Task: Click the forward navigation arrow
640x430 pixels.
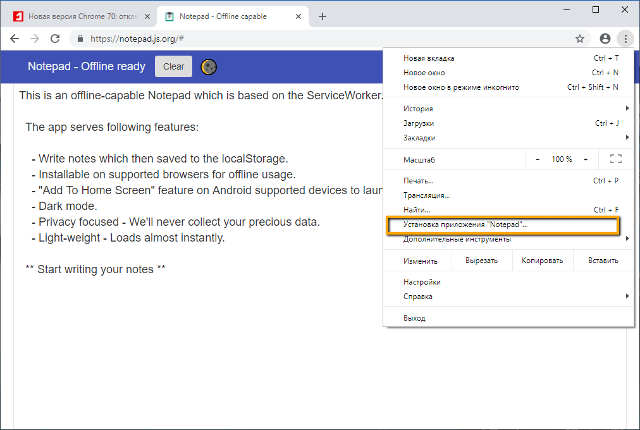Action: 35,39
